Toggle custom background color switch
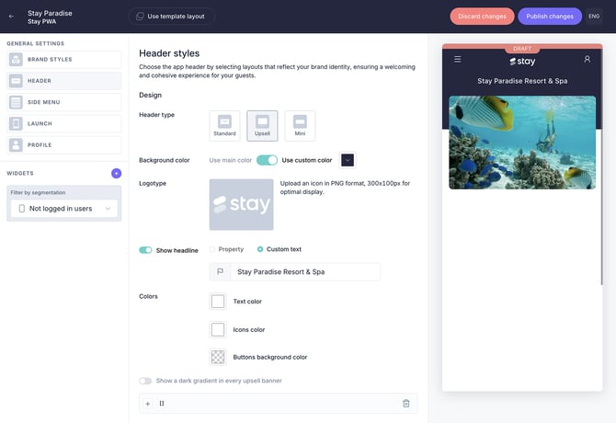This screenshot has height=423, width=616. point(267,160)
